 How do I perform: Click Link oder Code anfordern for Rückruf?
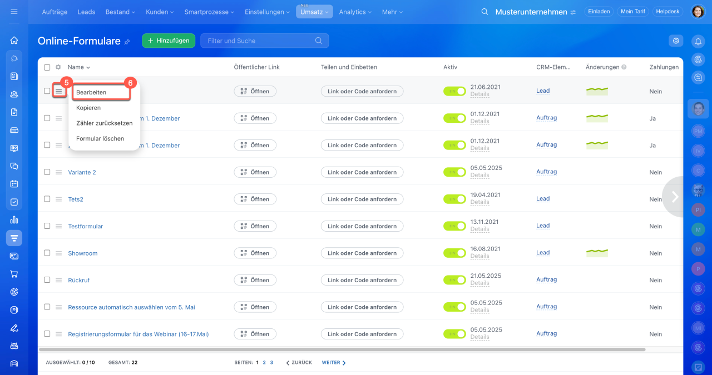pyautogui.click(x=362, y=280)
